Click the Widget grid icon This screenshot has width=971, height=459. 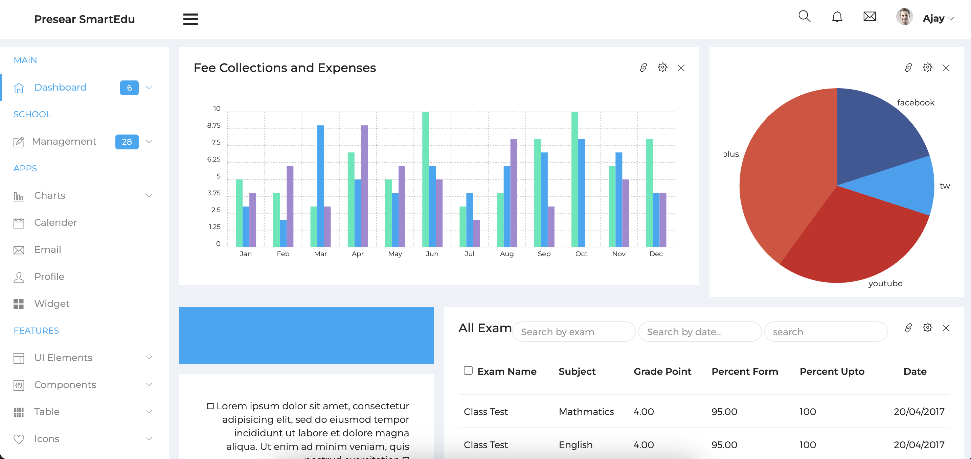pyautogui.click(x=19, y=304)
